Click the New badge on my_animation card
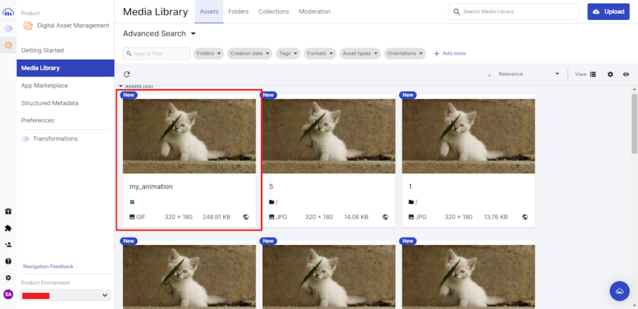638x309 pixels. (x=129, y=95)
